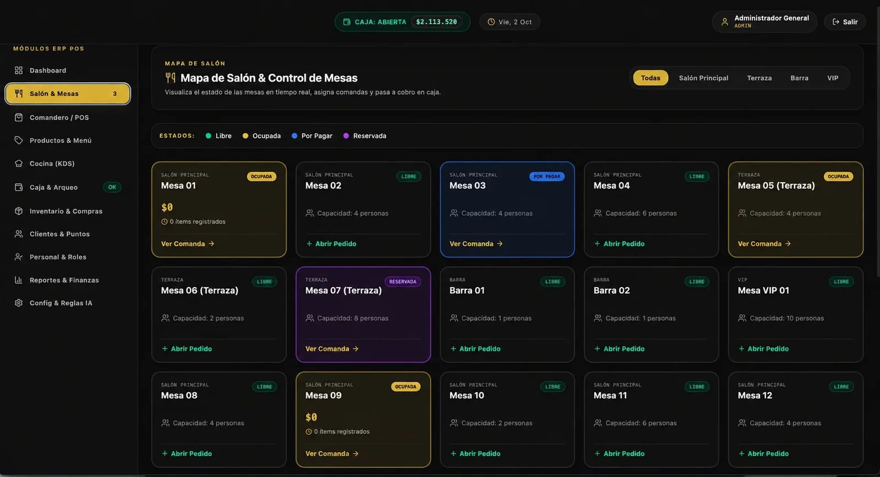Image resolution: width=880 pixels, height=477 pixels.
Task: Choose the Barra filter tab
Action: click(x=799, y=78)
